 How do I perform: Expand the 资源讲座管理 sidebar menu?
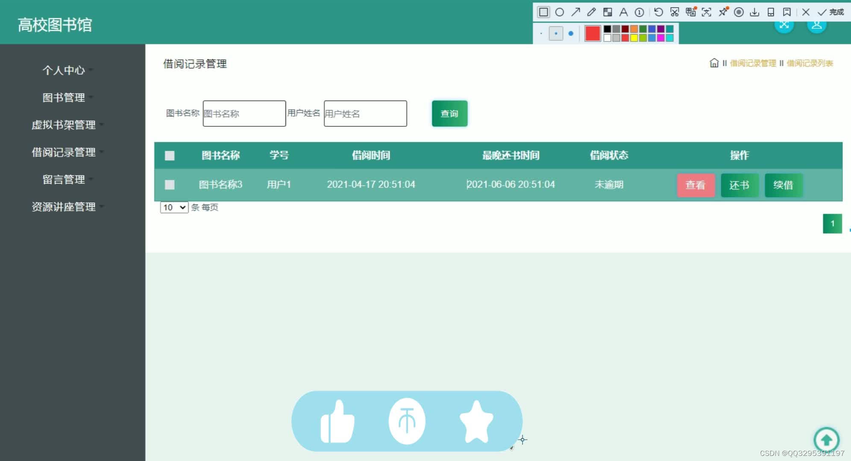pos(67,207)
